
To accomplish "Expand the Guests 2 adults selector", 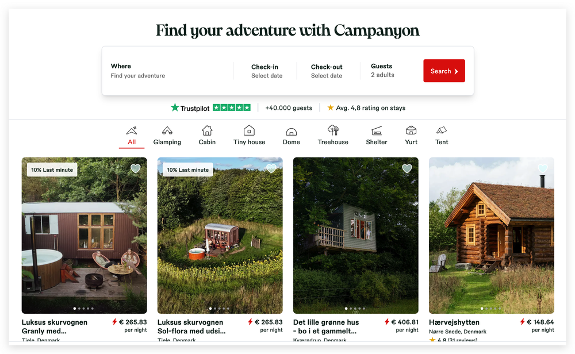I will tap(382, 70).
